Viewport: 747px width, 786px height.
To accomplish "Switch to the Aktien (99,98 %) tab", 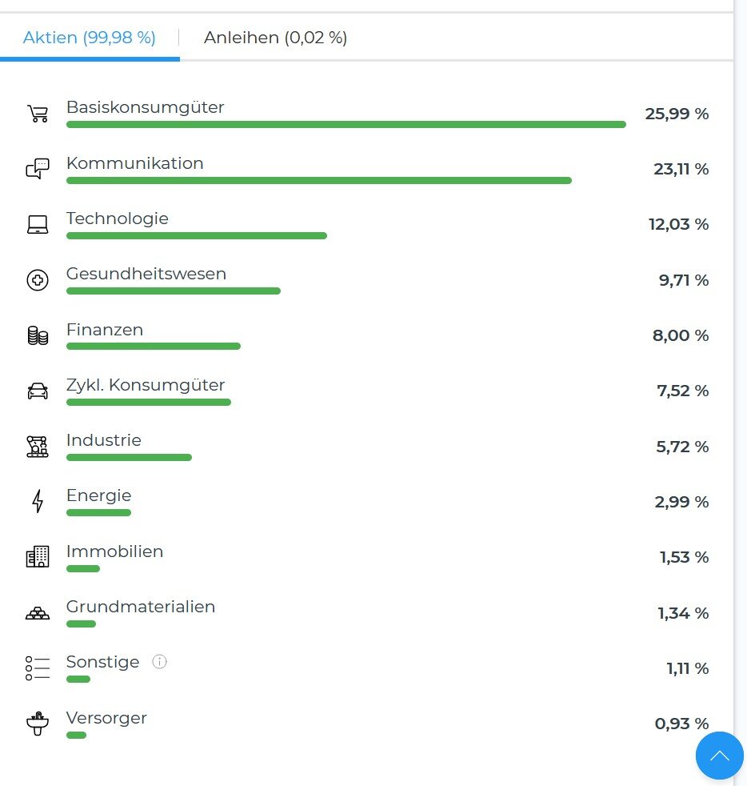I will point(90,38).
